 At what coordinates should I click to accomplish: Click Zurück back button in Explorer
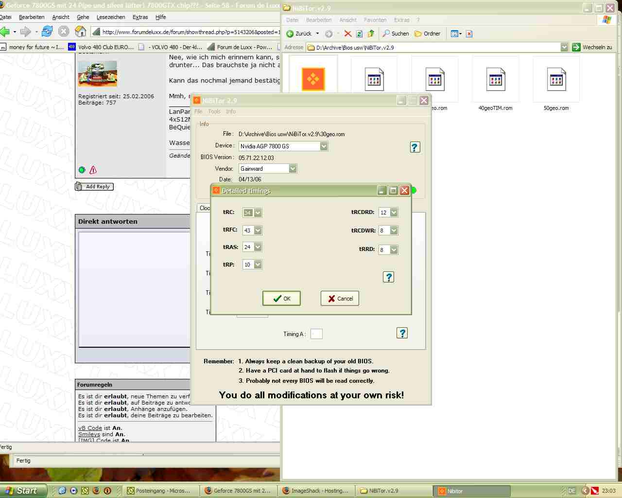[x=299, y=34]
